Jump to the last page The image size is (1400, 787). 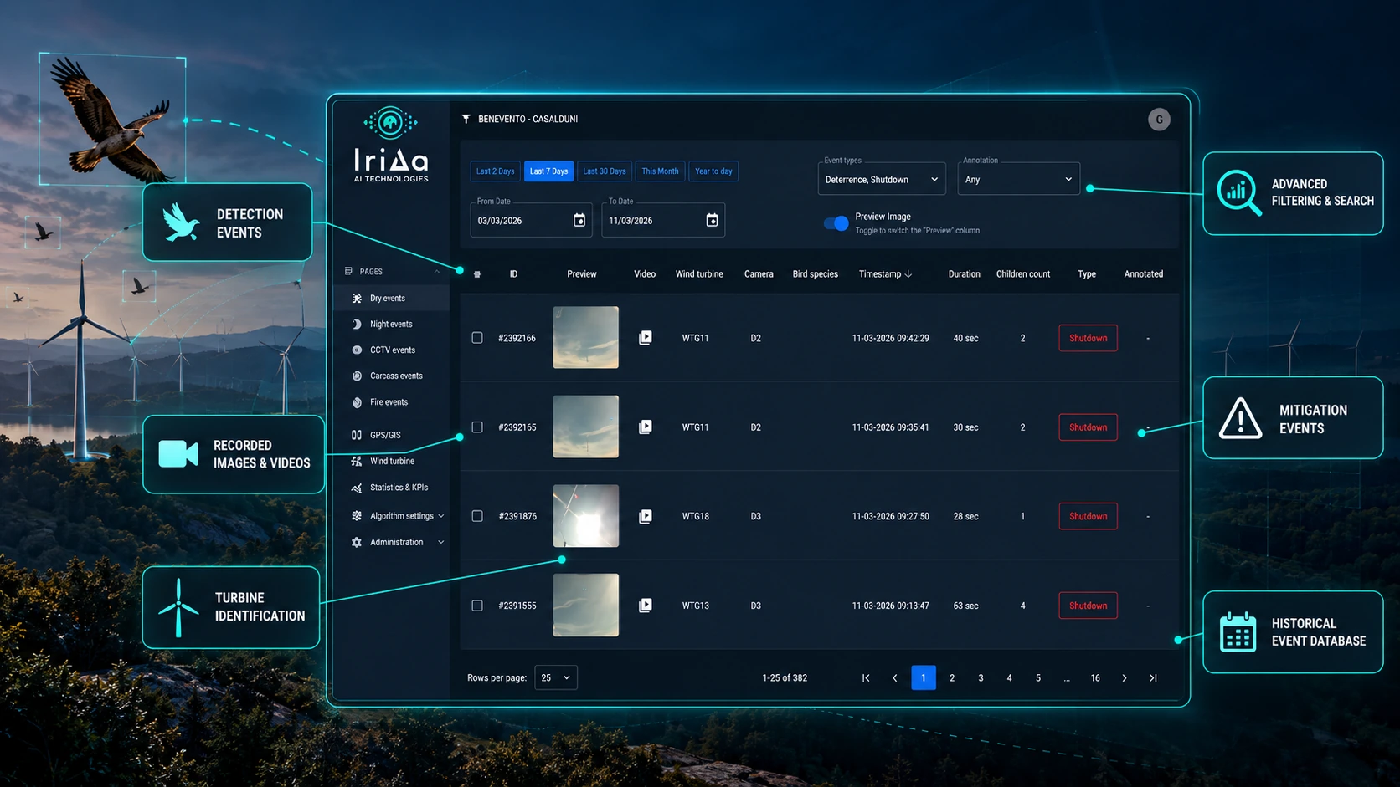point(1153,678)
